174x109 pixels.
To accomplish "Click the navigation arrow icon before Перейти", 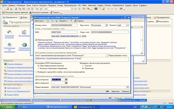I will (x=56, y=21).
